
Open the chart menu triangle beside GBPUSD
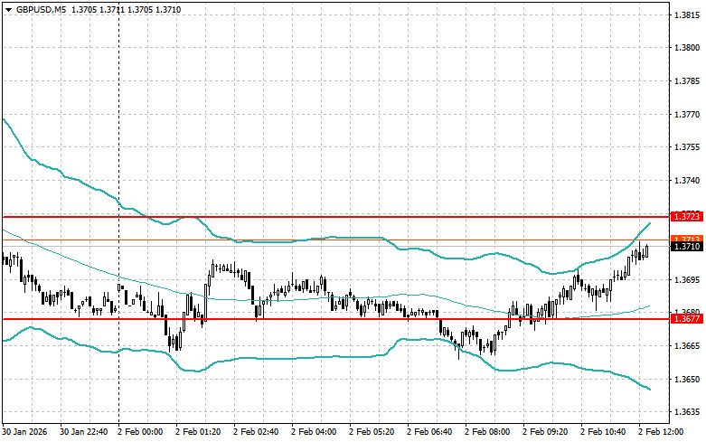8,9
